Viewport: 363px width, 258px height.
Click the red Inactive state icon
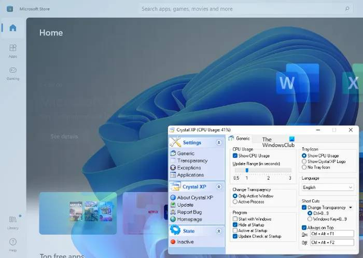[172, 242]
